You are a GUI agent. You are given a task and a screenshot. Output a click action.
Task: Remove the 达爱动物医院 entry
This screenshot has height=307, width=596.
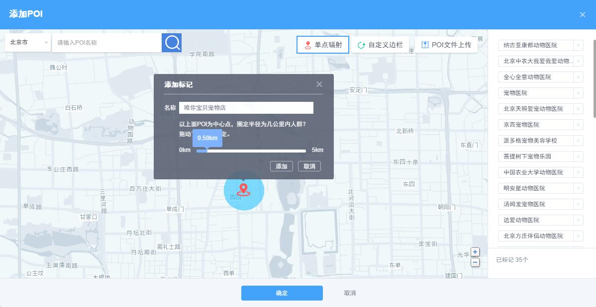(578, 220)
